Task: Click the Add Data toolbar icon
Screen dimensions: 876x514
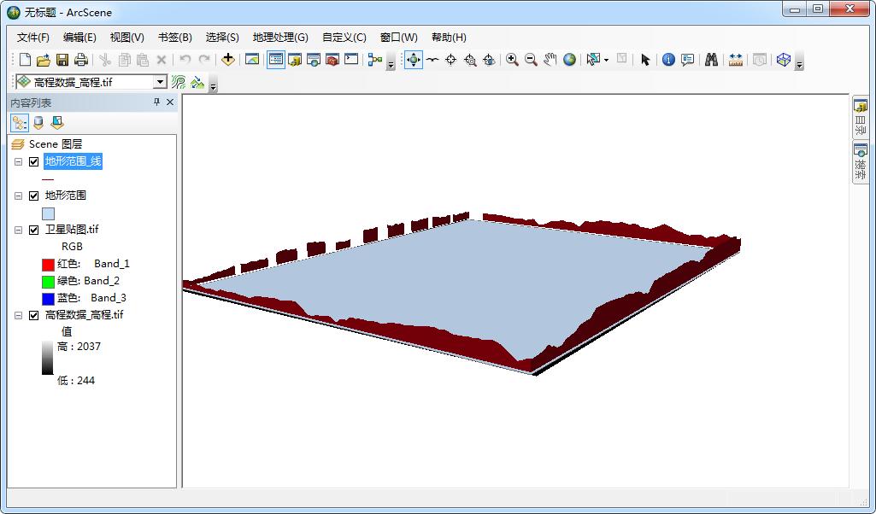Action: pos(227,60)
